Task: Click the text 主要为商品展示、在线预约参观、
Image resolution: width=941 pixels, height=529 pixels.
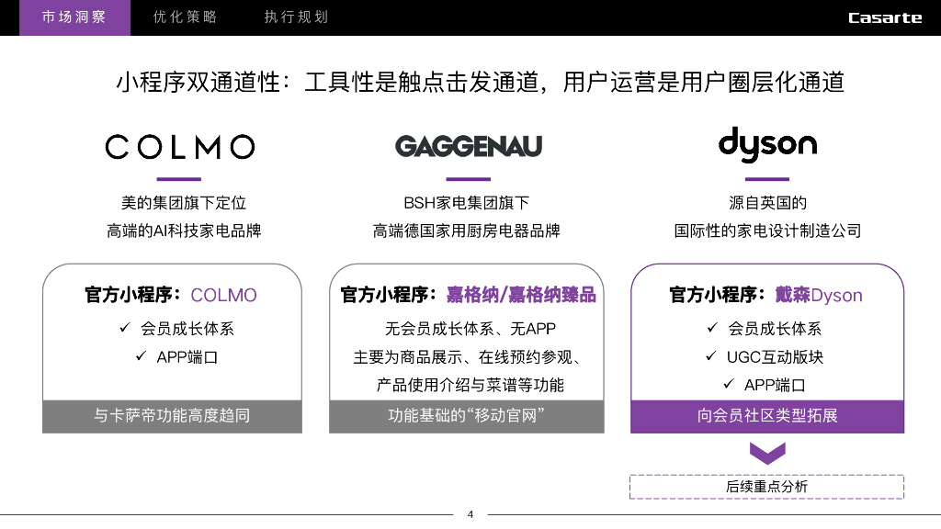Action: coord(468,357)
